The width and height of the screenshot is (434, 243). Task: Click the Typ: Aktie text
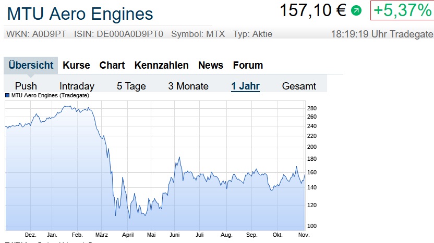[x=252, y=34]
